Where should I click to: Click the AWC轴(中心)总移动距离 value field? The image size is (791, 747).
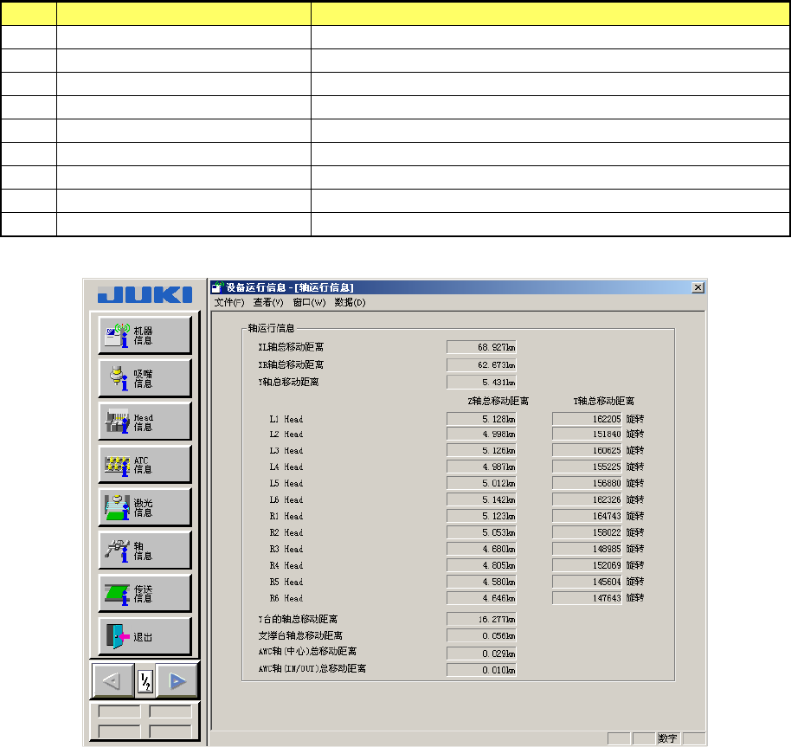[x=481, y=654]
